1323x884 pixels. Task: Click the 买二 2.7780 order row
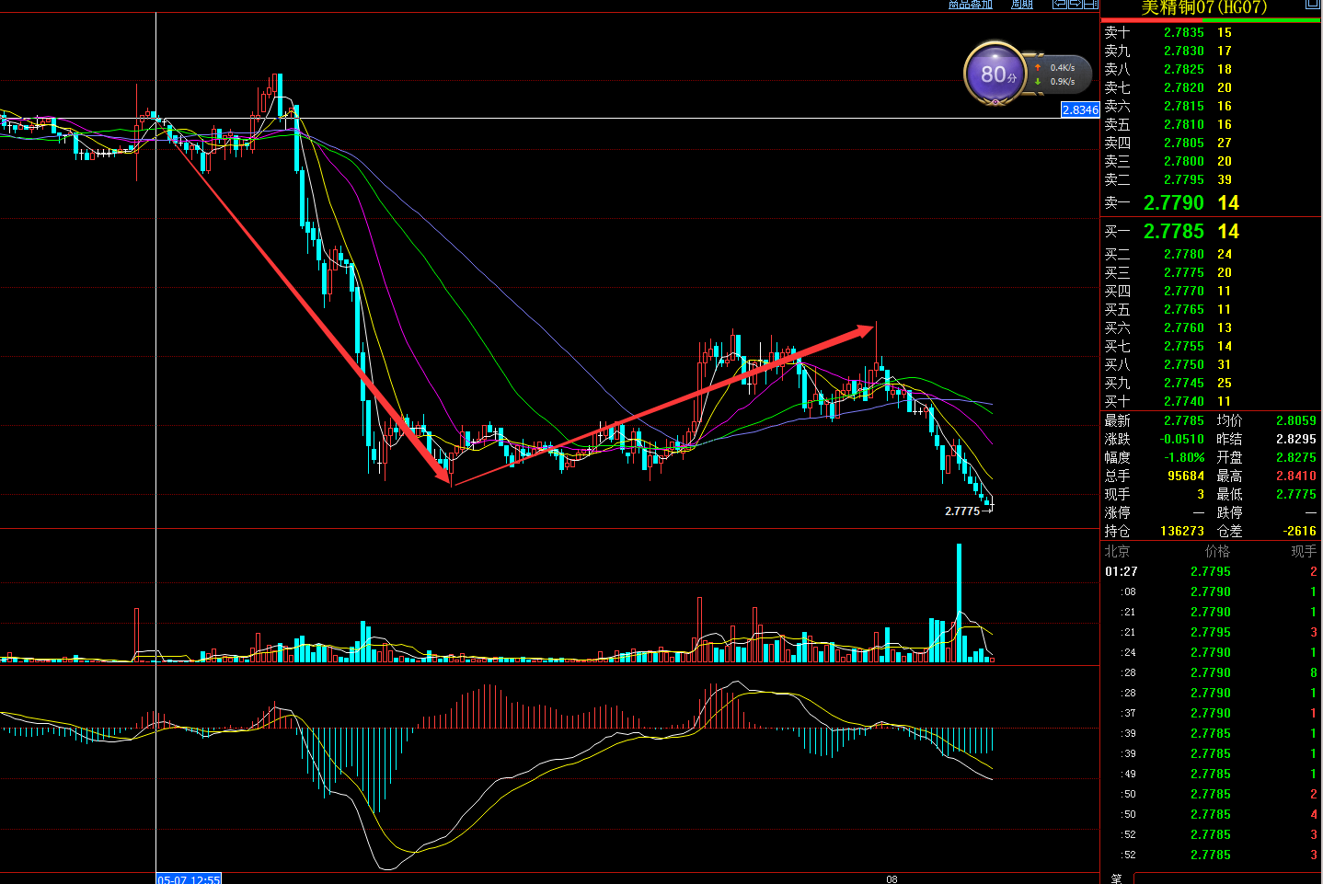(1211, 254)
